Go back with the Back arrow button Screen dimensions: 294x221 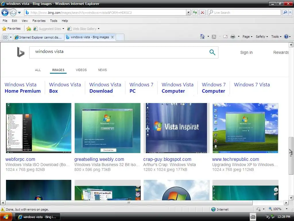coord(5,13)
